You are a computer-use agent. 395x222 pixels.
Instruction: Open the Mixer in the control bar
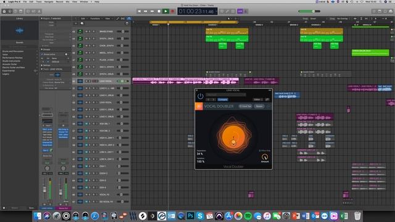(34, 11)
